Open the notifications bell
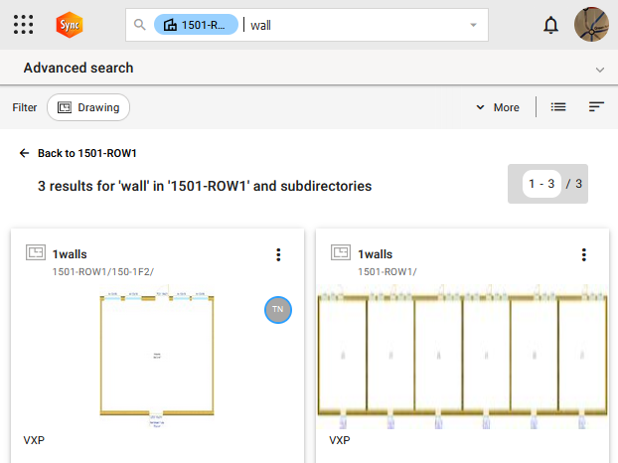 point(550,25)
